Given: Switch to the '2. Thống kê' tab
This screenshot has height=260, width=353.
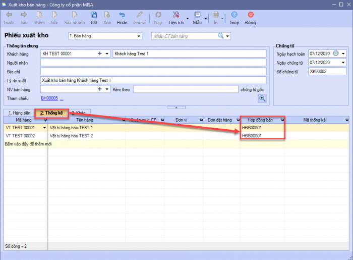Looking at the screenshot, I should pyautogui.click(x=51, y=113).
